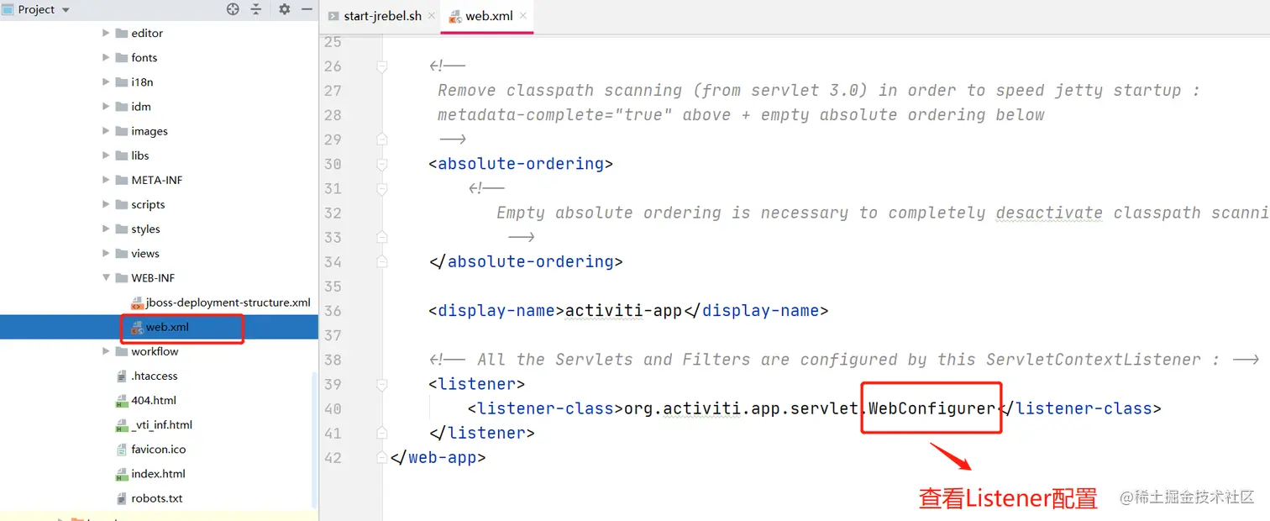Open the index.html file
Screen dimensions: 1270x521
[x=158, y=473]
